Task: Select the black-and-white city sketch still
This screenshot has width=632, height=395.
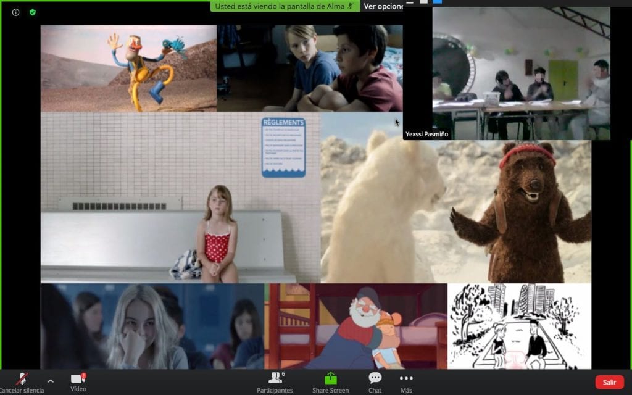Action: pyautogui.click(x=519, y=326)
